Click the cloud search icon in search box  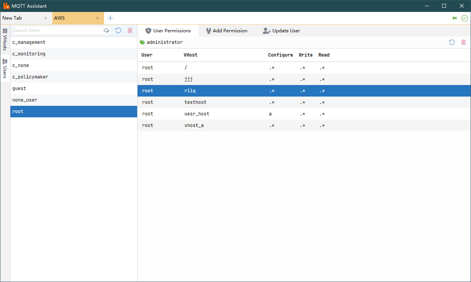pos(106,30)
